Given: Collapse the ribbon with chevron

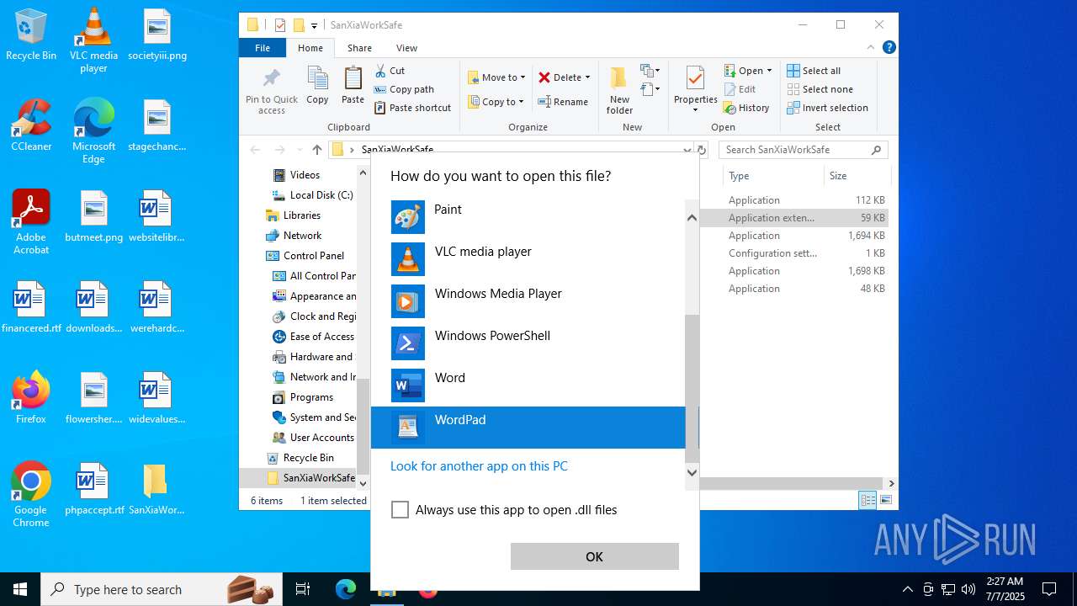Looking at the screenshot, I should tap(871, 48).
